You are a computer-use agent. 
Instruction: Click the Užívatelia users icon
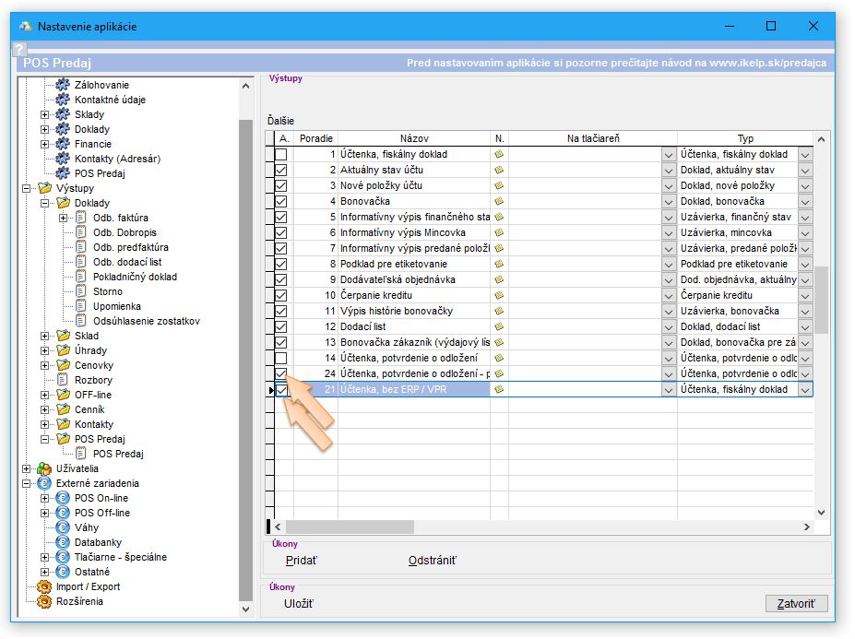pos(44,468)
